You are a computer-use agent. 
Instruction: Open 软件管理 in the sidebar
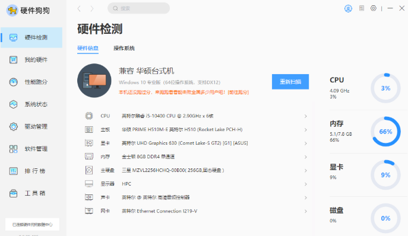tap(31, 149)
